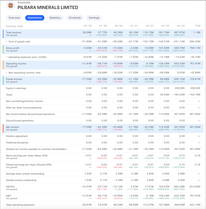Click the Equity in earnings row label

tap(16, 88)
